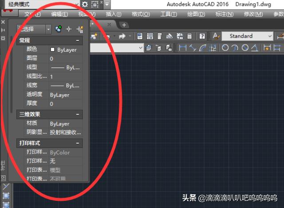Click the 线宽 ByLayer value field
Viewport: 284px width, 208px height.
pyautogui.click(x=65, y=85)
